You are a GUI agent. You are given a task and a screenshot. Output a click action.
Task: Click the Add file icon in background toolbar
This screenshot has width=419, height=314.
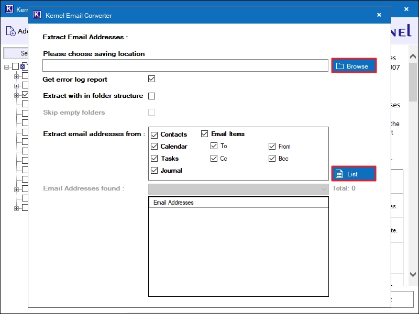point(10,31)
